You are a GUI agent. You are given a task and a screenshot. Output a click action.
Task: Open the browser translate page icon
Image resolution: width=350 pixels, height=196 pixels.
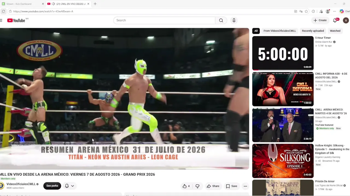pos(301,11)
